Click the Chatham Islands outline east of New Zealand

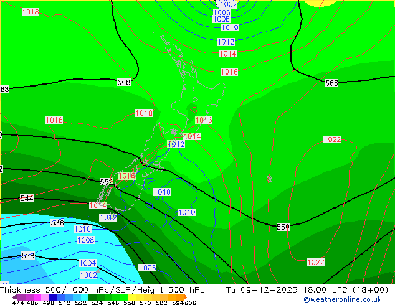tap(270, 179)
